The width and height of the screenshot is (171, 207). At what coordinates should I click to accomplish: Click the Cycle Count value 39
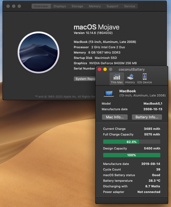click(x=158, y=169)
